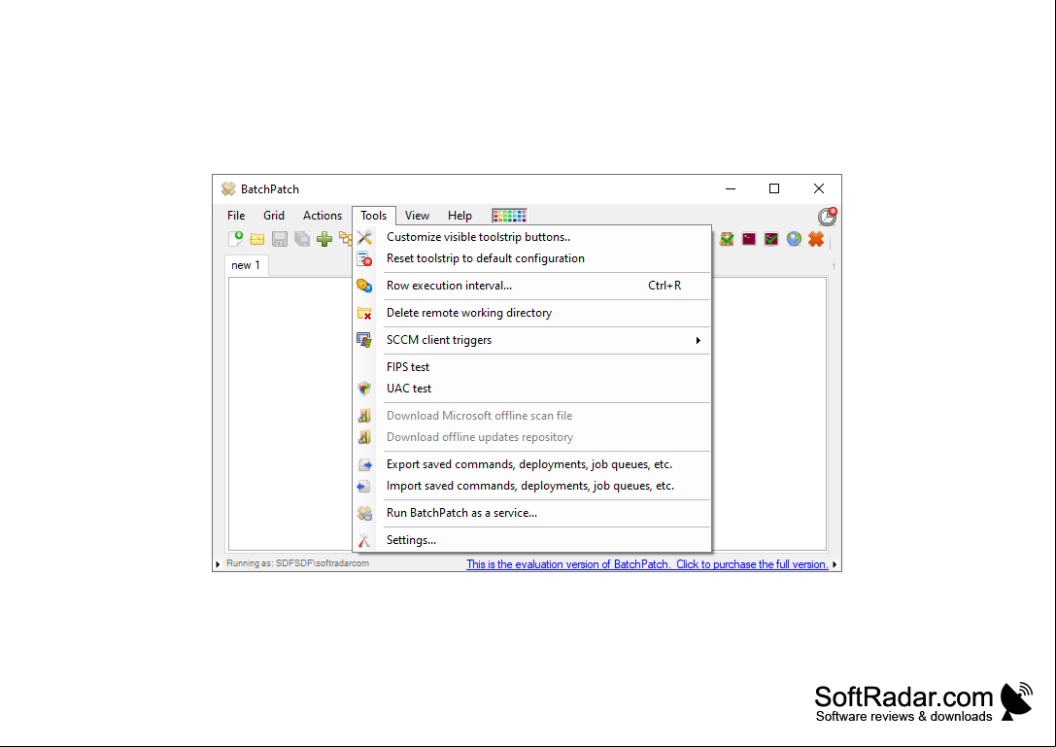Click the open folder toolbar icon
This screenshot has width=1056, height=747.
tap(257, 238)
